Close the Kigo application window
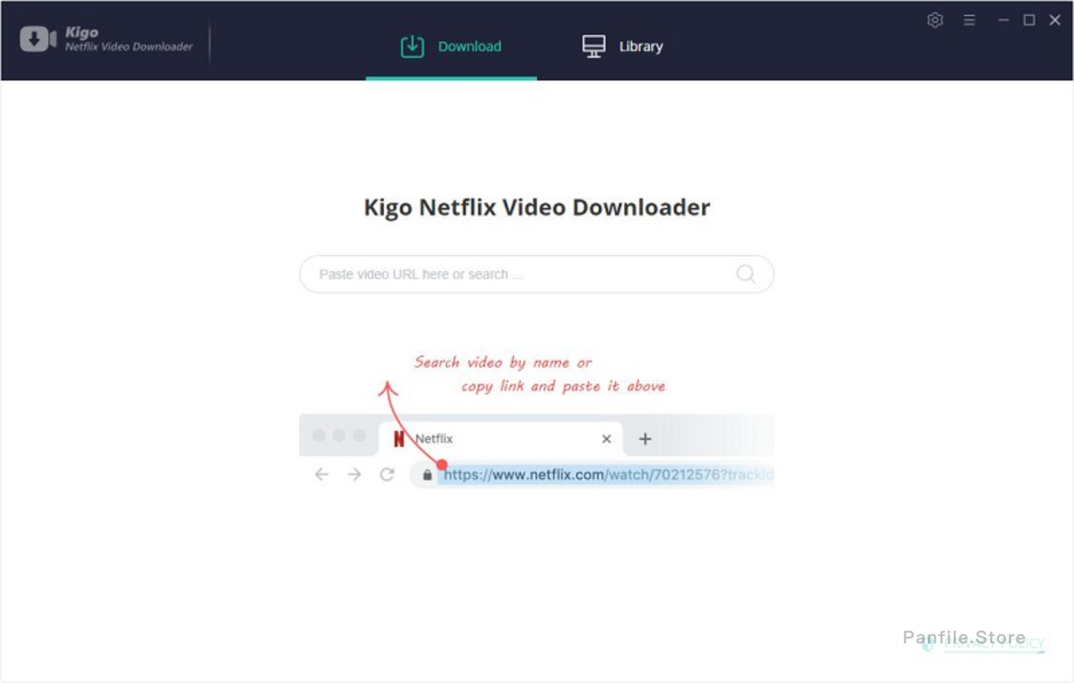 tap(1055, 20)
